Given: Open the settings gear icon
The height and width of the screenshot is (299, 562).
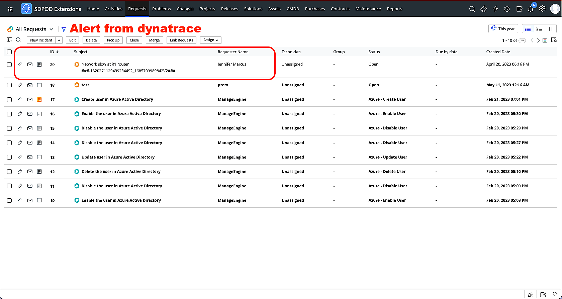Looking at the screenshot, I should click(542, 9).
